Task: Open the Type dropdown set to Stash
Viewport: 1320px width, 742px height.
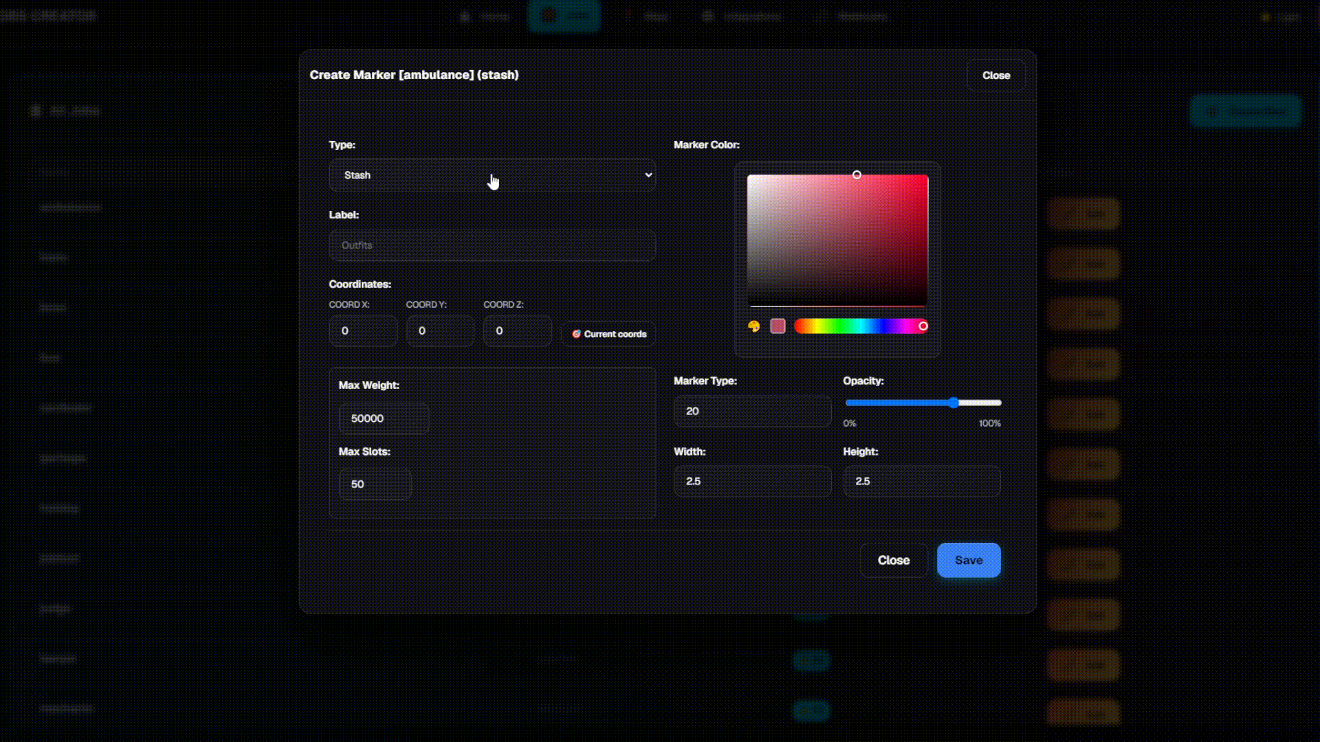Action: 492,175
